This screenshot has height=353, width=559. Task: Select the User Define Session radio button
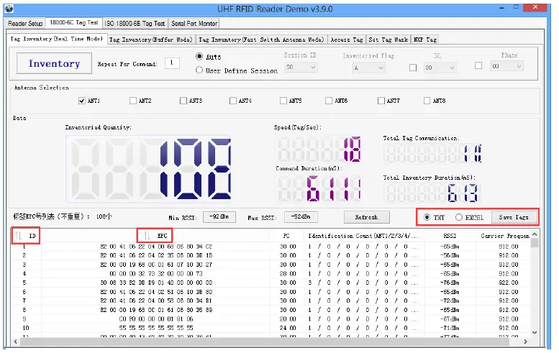coord(199,70)
